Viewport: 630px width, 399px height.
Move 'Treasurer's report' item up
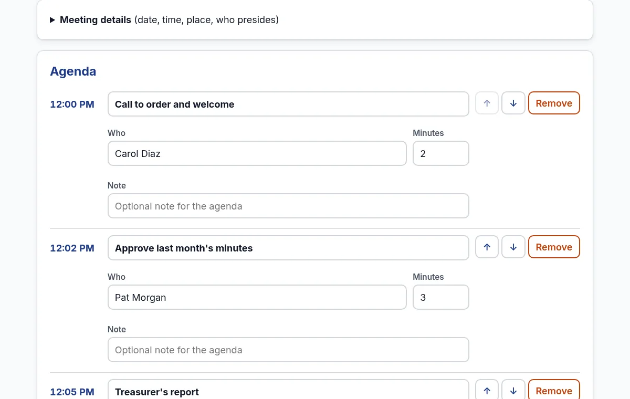click(487, 391)
